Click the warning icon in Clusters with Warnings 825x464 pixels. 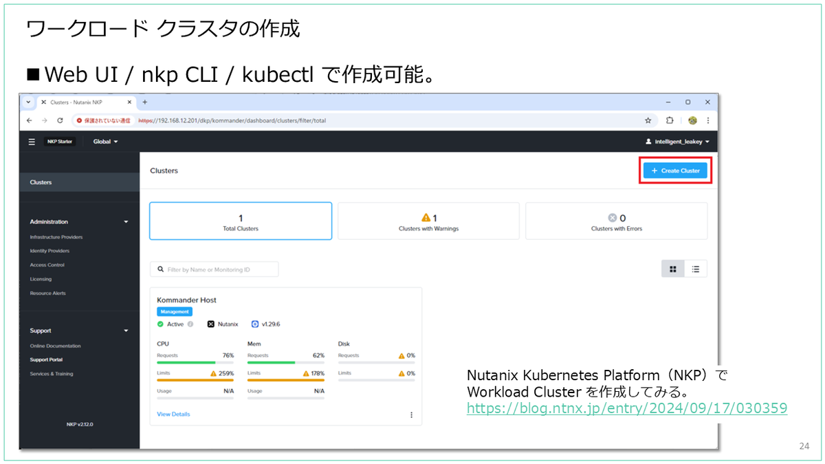point(426,218)
